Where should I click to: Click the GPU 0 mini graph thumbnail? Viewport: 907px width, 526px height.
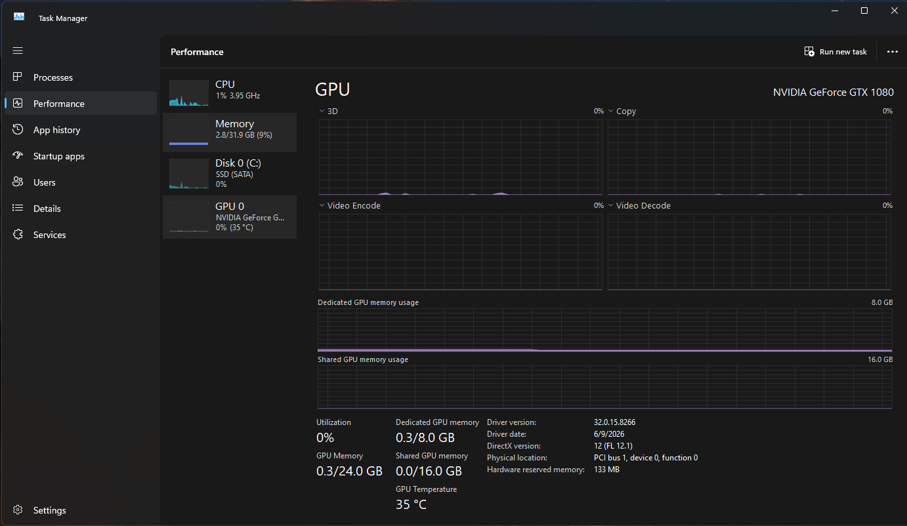point(188,217)
